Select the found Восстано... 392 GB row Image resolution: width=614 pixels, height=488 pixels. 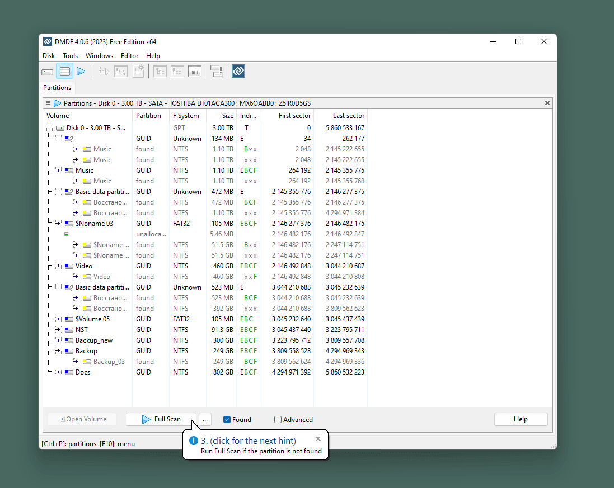click(205, 308)
